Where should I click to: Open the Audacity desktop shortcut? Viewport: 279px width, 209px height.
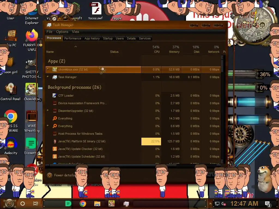click(11, 143)
